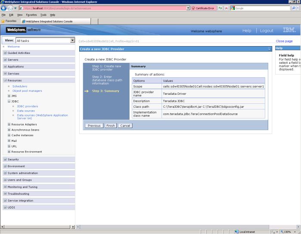Screen dimensions: 301x234
Task: Open a new blank browser tab
Action: pyautogui.click(x=94, y=21)
